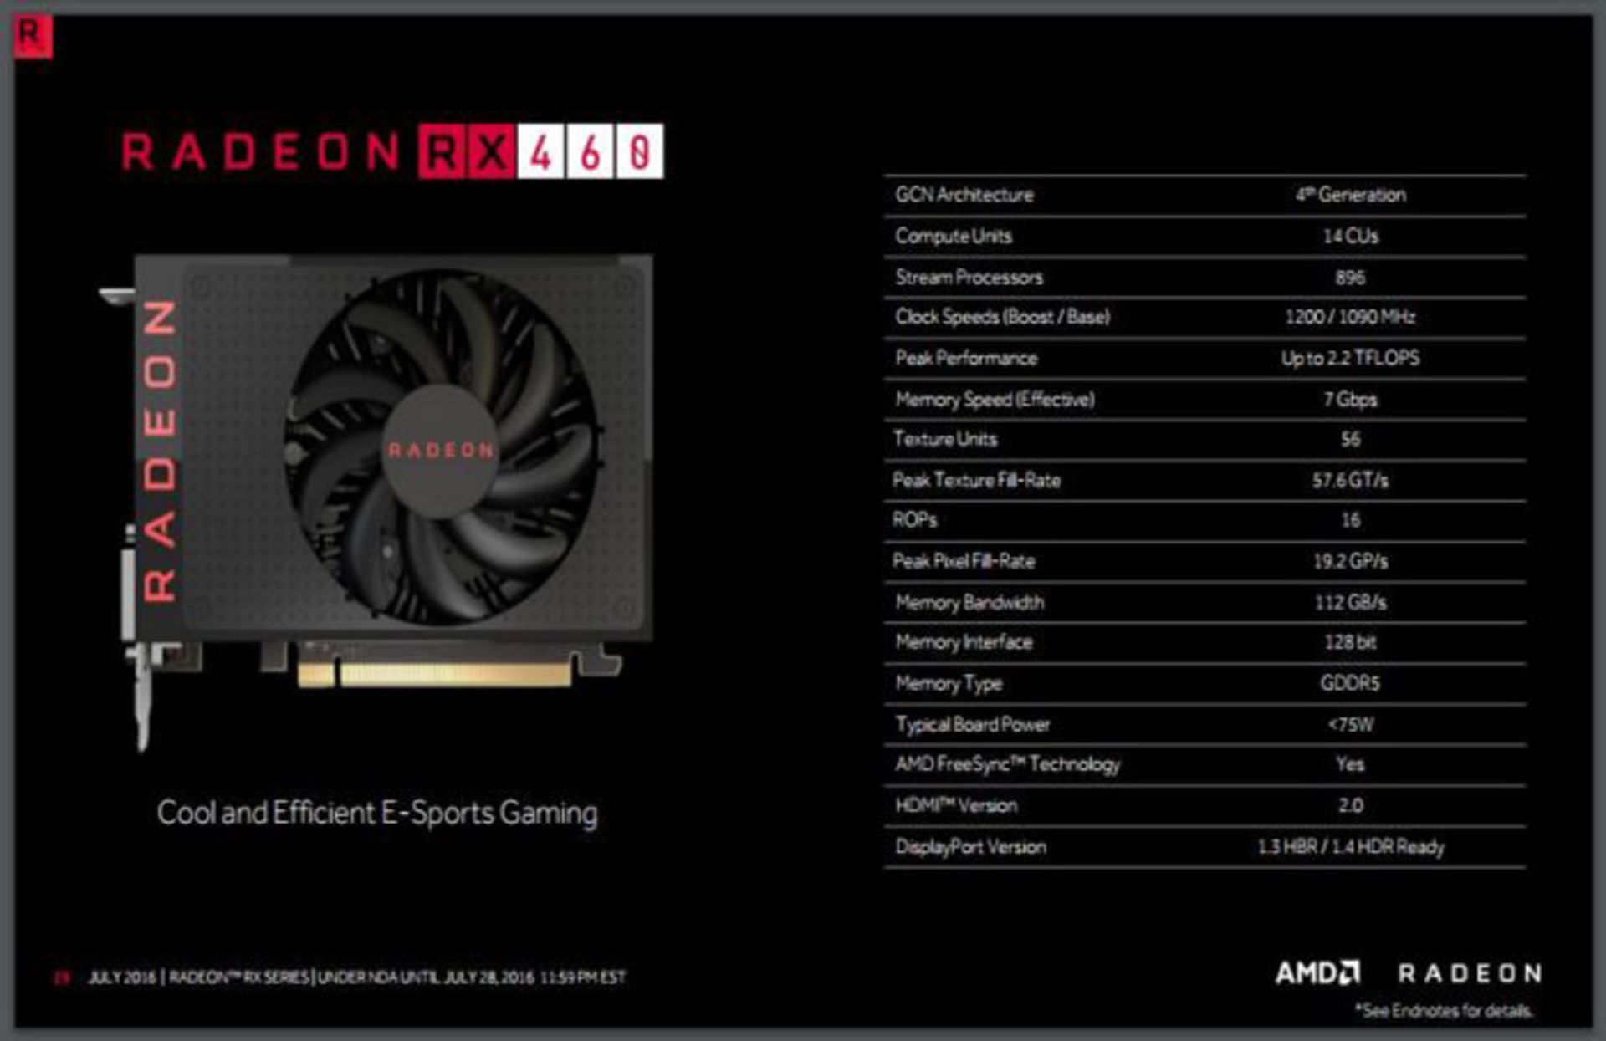Image resolution: width=1606 pixels, height=1041 pixels.
Task: Click the DisplayPort Version value text
Action: [x=1350, y=846]
